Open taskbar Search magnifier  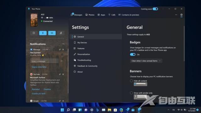coord(68,110)
